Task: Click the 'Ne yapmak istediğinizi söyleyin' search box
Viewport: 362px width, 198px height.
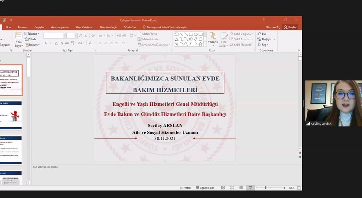Action: click(166, 27)
